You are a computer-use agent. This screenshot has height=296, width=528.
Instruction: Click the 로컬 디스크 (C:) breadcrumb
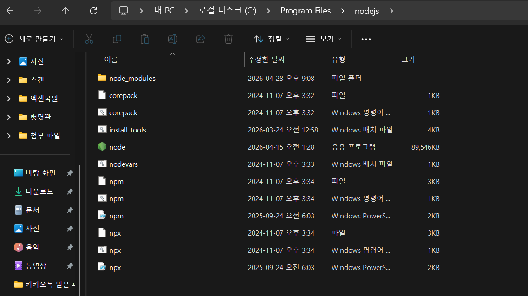[227, 11]
